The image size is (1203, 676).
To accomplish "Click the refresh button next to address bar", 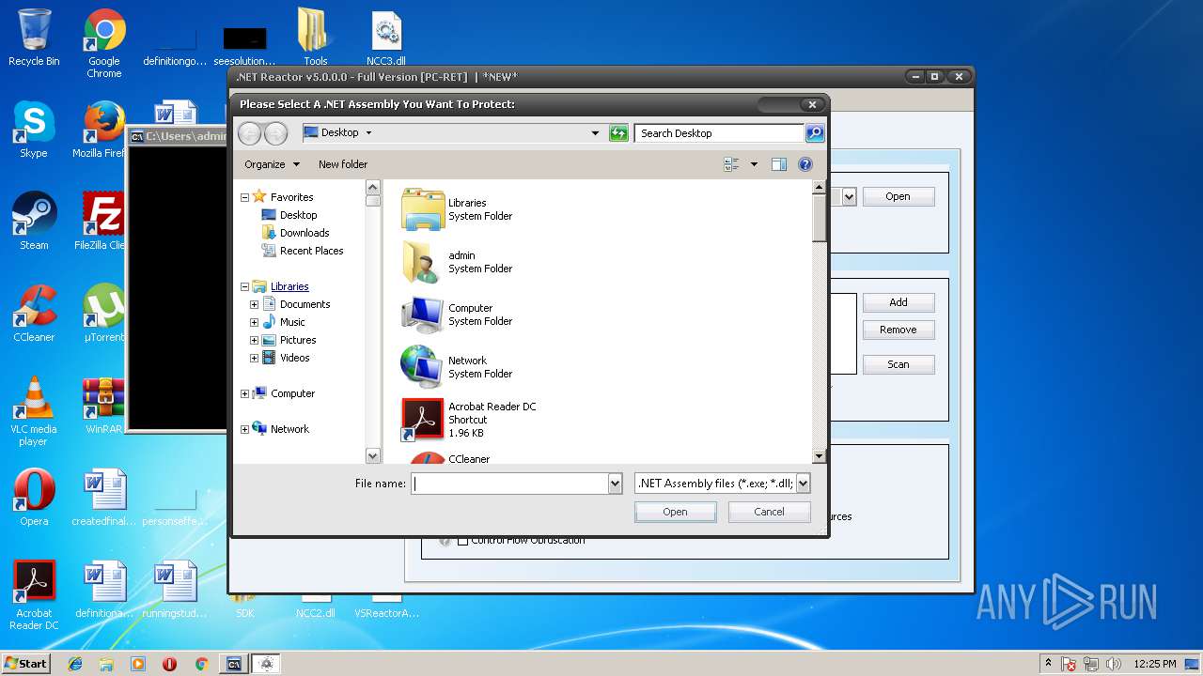I will [618, 133].
